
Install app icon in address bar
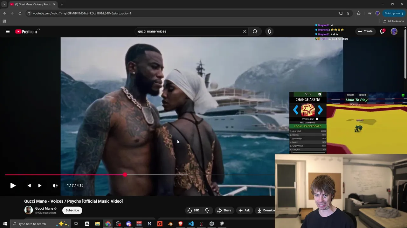341,13
